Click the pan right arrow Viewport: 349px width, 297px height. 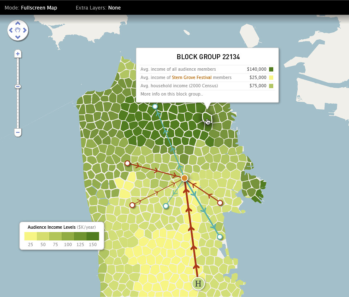click(25, 30)
